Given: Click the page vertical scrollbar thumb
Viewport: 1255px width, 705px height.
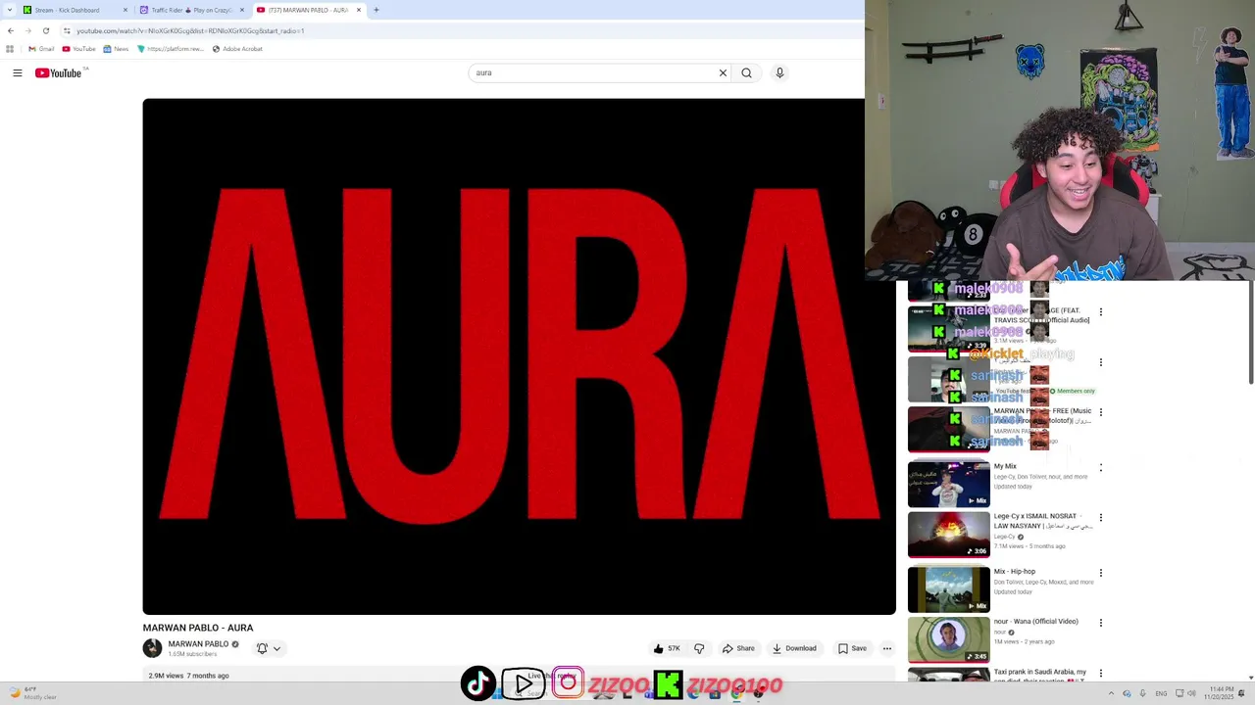Looking at the screenshot, I should [x=1251, y=334].
